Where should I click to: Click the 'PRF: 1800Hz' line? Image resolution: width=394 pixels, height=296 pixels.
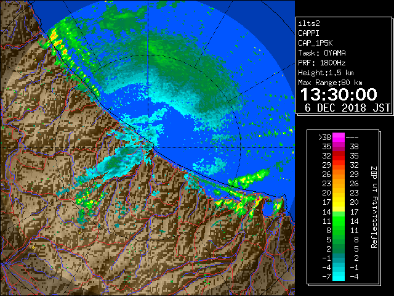322,63
